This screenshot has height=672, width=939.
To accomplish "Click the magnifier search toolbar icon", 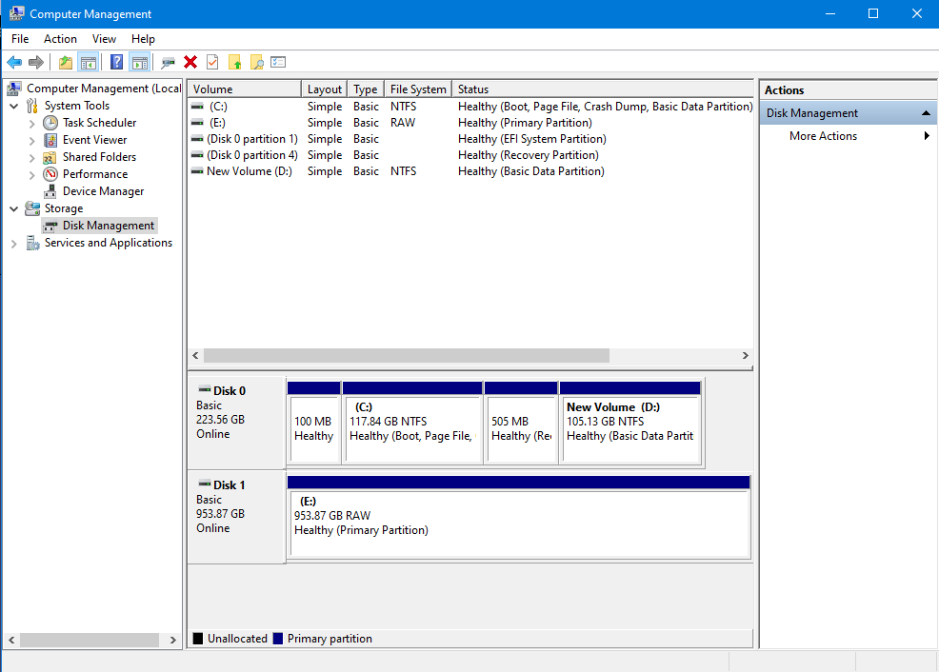I will (x=256, y=62).
